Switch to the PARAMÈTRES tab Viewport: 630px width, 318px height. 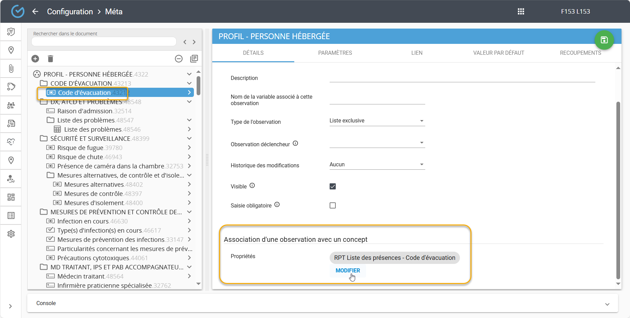click(335, 53)
